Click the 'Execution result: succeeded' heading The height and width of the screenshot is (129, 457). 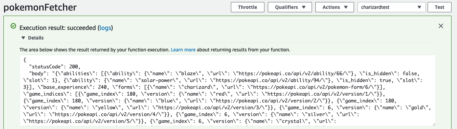tap(58, 28)
